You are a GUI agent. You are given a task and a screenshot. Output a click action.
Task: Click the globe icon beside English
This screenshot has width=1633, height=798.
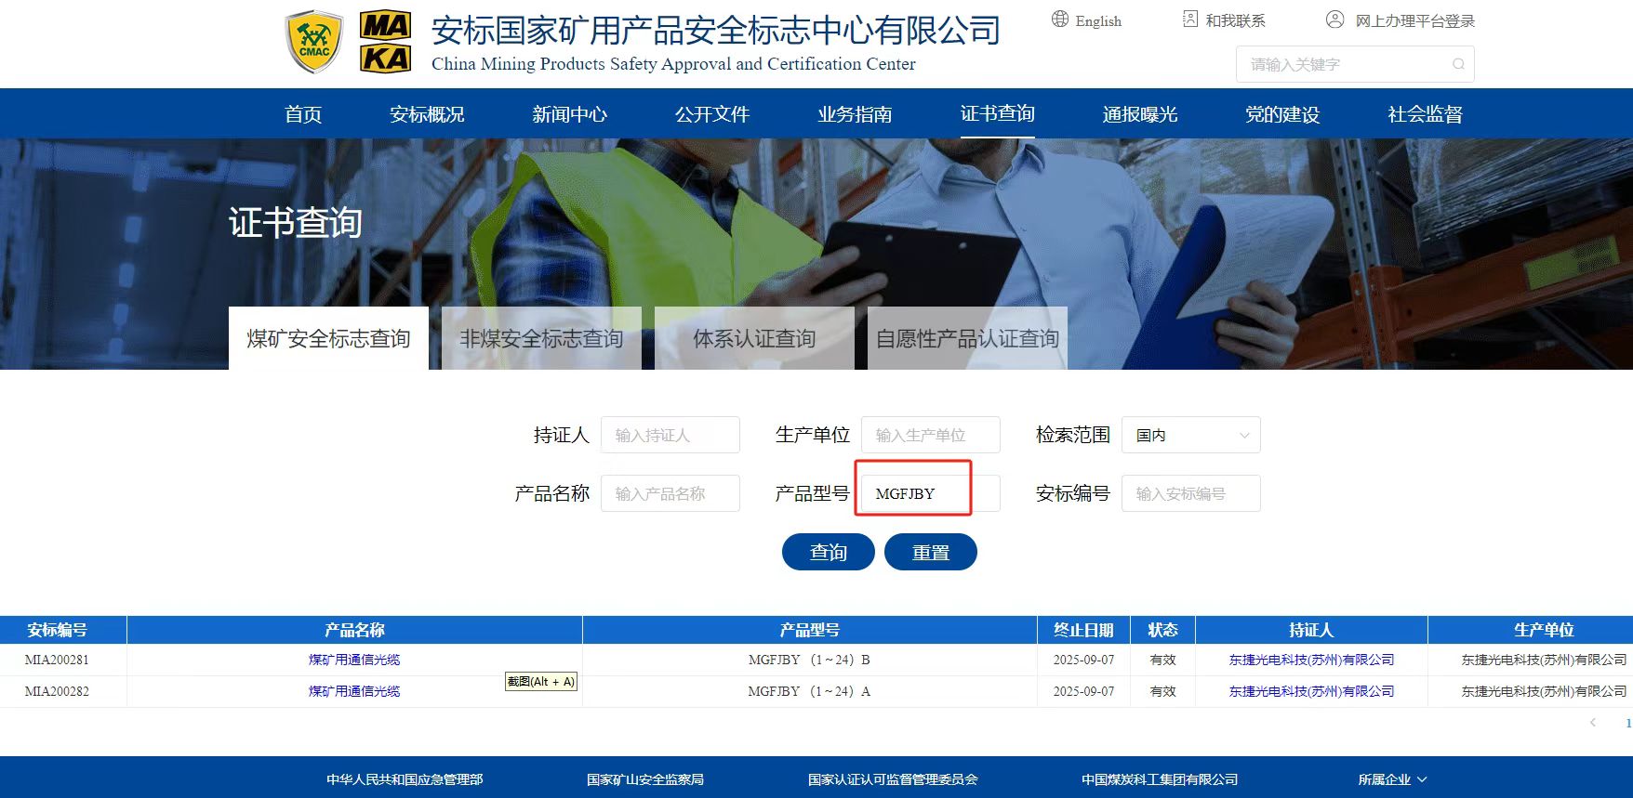pos(1060,20)
